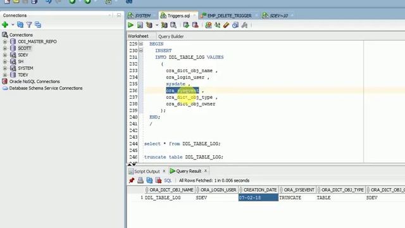The image size is (405, 228).
Task: Click the stacked-windows icon in the Connections toolbar
Action: 38,25
